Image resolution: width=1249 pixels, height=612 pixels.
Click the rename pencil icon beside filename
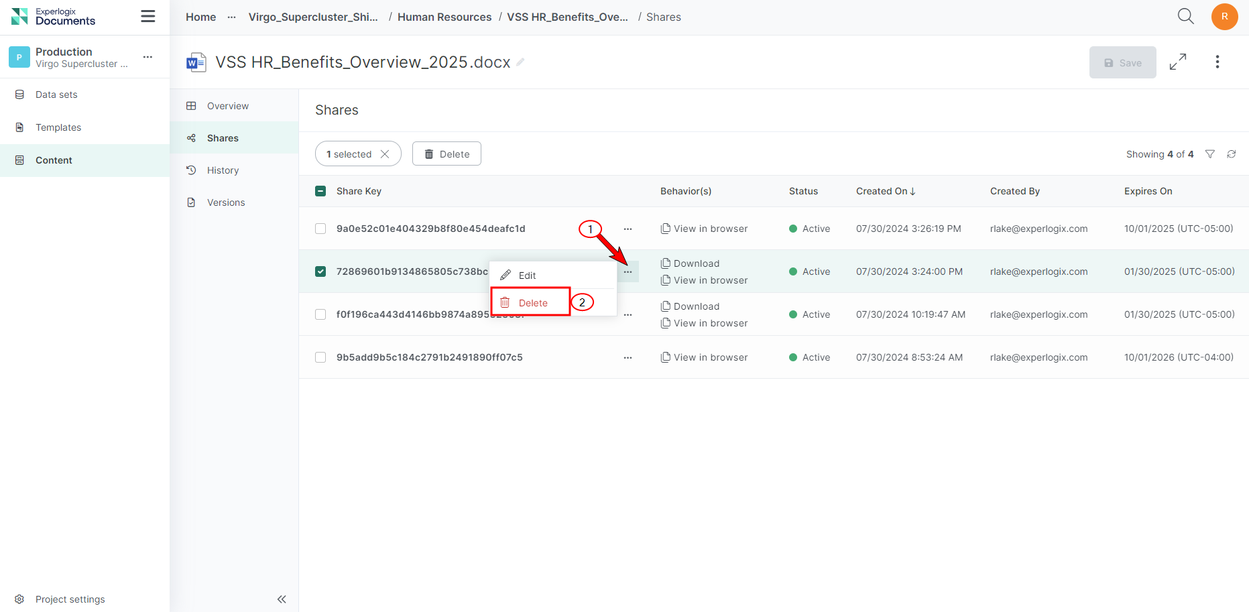[520, 62]
